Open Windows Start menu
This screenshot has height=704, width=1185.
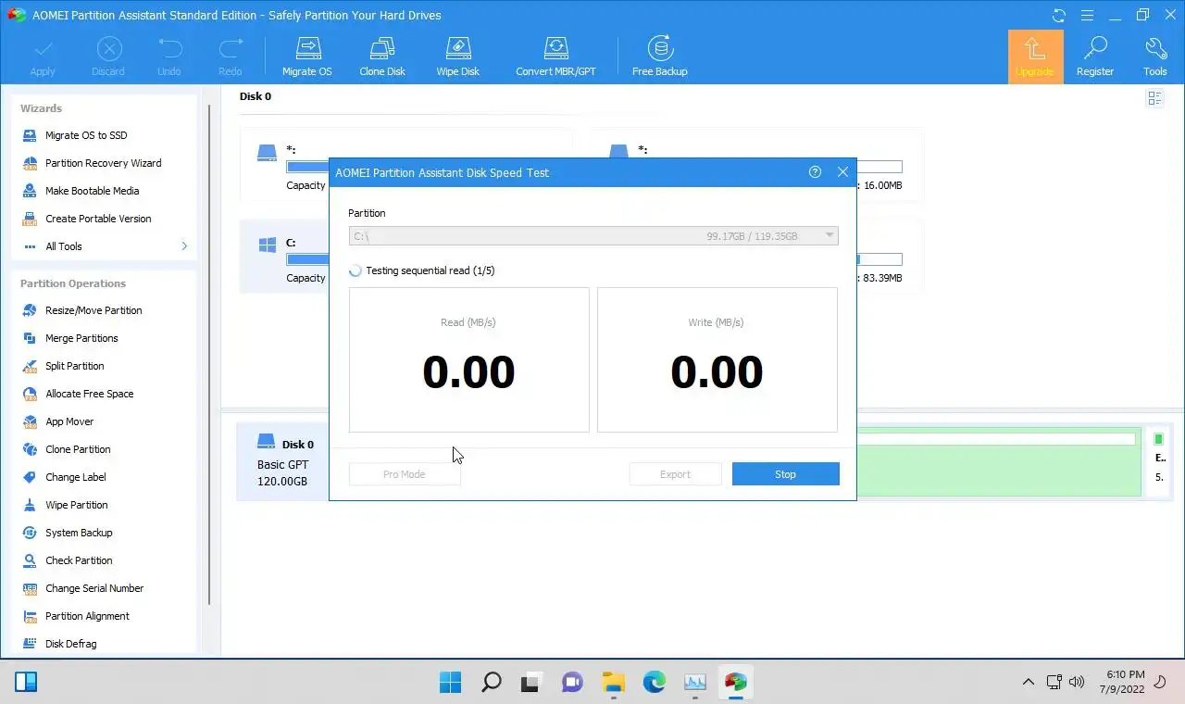coord(450,683)
